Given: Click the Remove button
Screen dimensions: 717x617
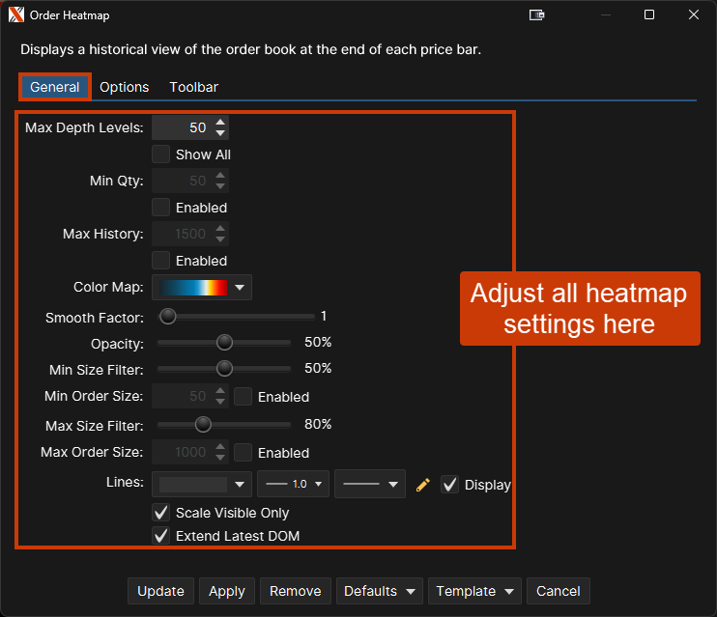Looking at the screenshot, I should pos(295,591).
